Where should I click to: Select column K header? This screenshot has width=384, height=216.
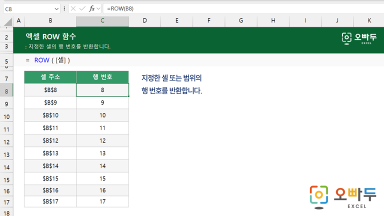(x=369, y=21)
